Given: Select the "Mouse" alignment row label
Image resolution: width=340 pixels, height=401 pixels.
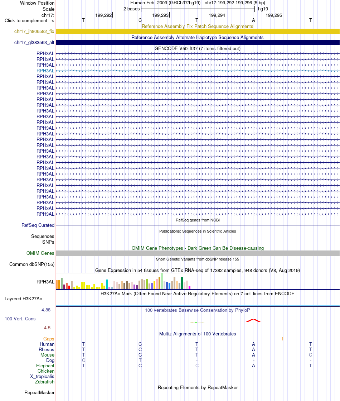Looking at the screenshot, I should point(47,355).
